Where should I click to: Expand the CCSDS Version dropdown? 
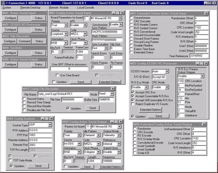(x=167, y=71)
